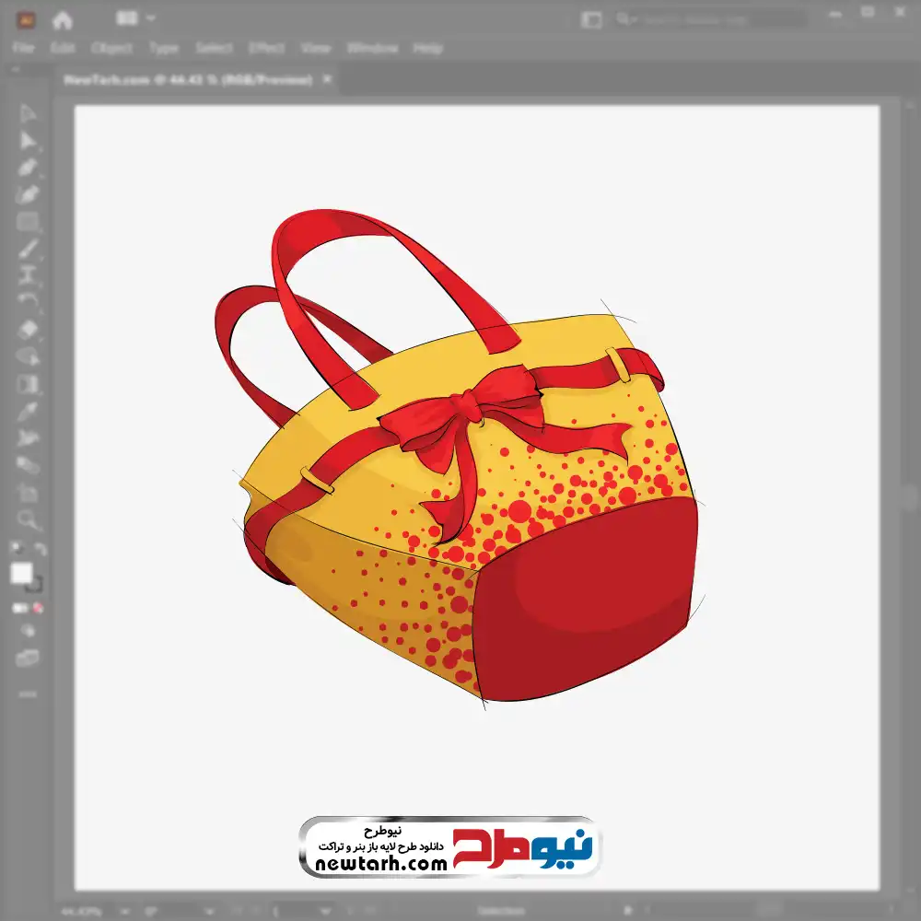The image size is (921, 921).
Task: Select the Selection tool arrow
Action: [28, 113]
